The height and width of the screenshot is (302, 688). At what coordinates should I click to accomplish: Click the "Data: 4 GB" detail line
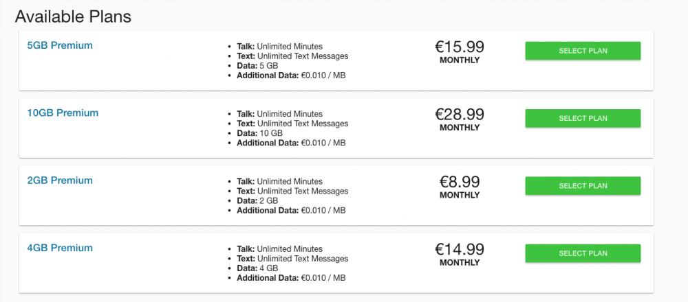[257, 268]
